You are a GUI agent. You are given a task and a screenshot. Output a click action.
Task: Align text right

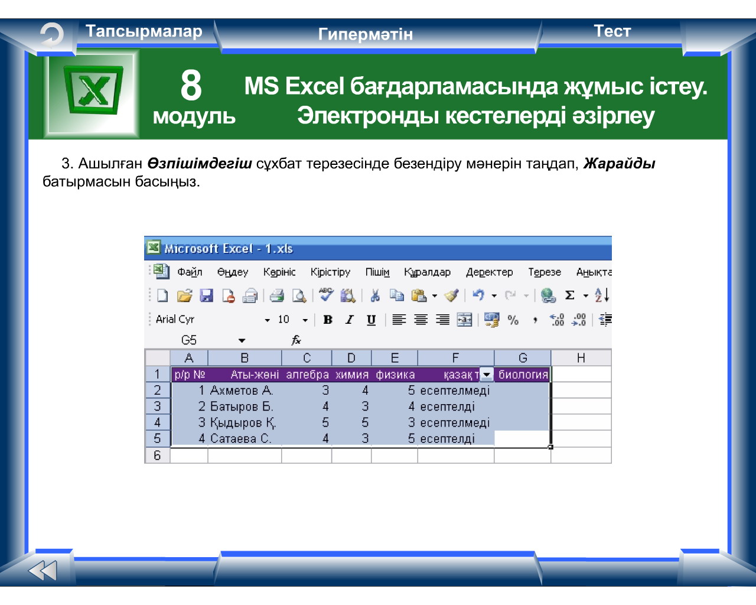442,320
